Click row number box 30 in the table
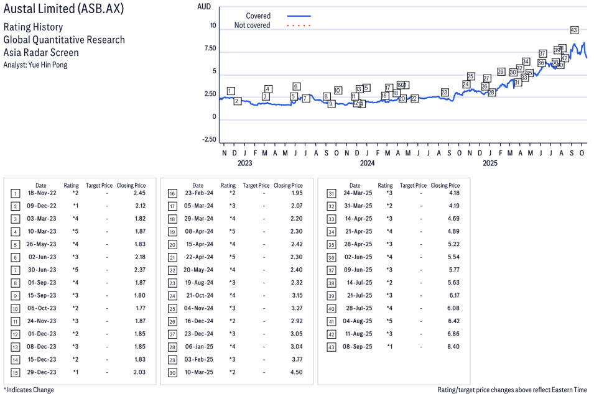Viewport: 594px width, 394px height. point(172,372)
